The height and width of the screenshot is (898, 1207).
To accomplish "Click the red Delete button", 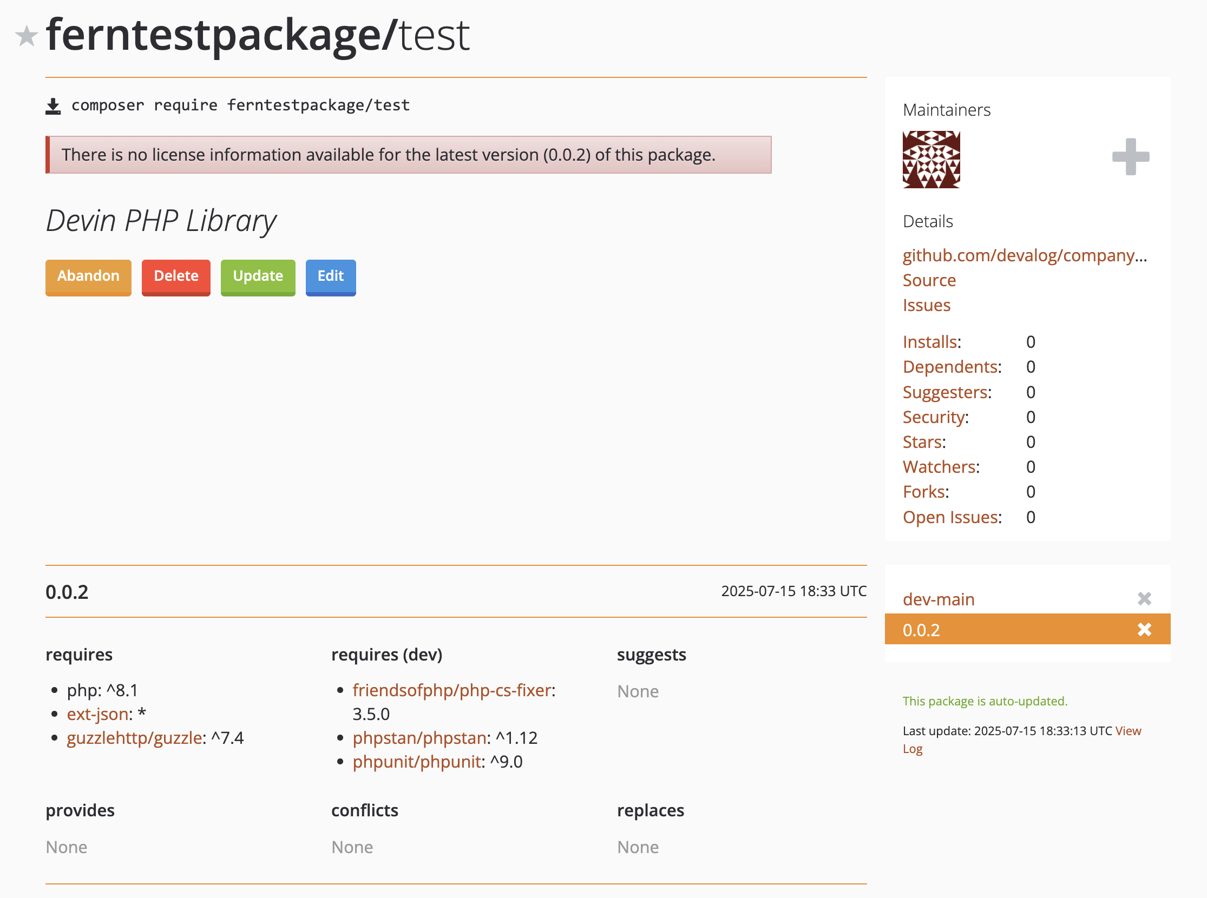I will click(176, 277).
